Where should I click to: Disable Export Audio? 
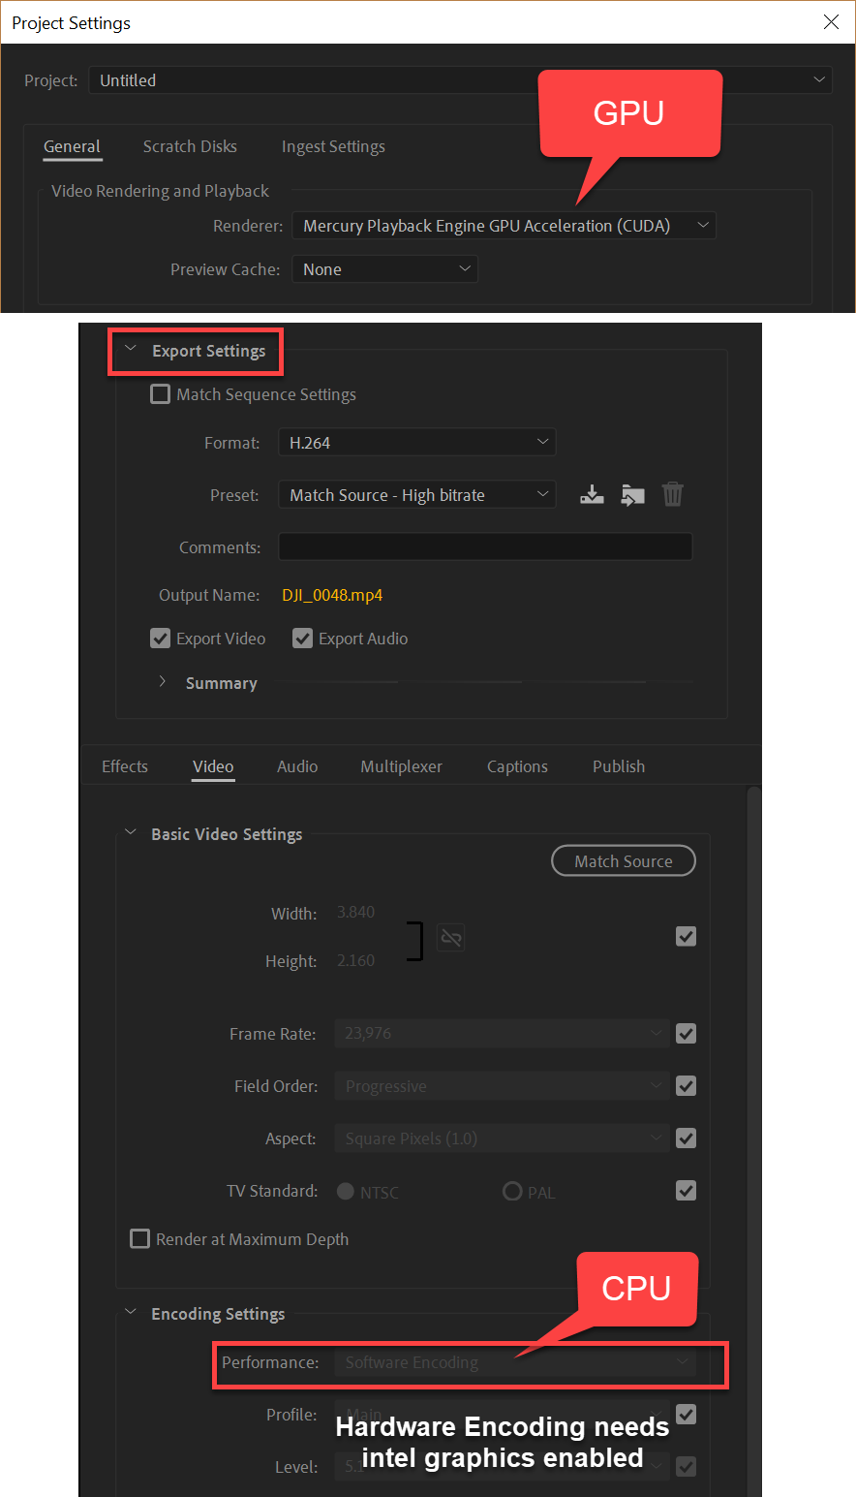tap(302, 638)
